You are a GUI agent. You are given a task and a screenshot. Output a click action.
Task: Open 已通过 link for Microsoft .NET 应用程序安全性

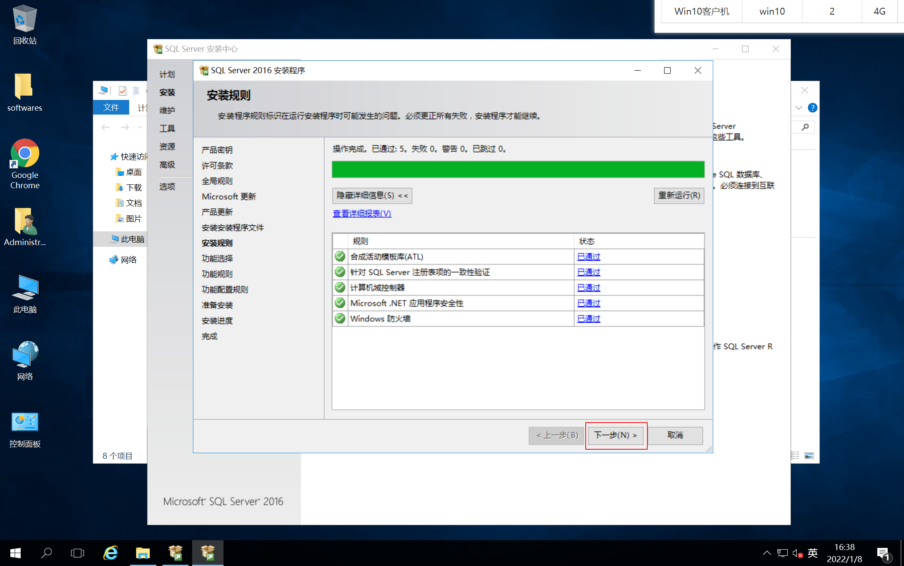589,303
